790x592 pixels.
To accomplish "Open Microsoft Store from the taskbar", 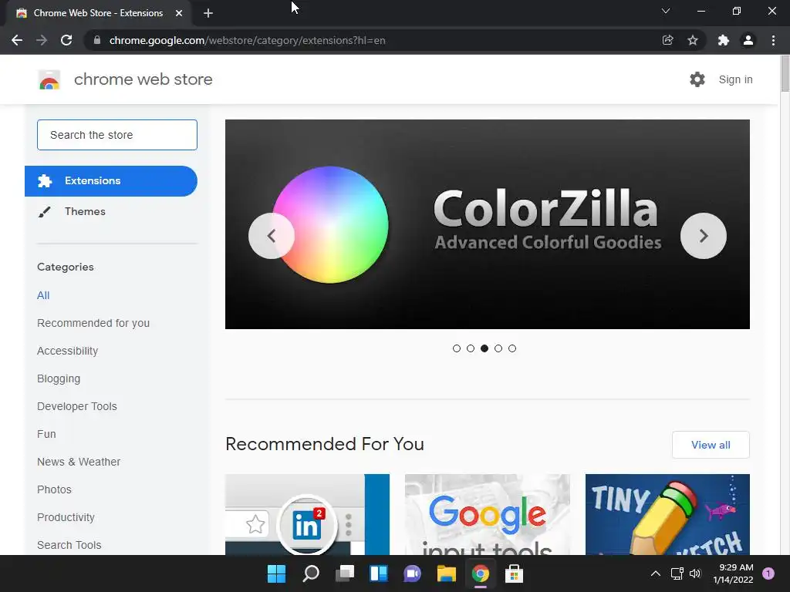I will tap(515, 573).
